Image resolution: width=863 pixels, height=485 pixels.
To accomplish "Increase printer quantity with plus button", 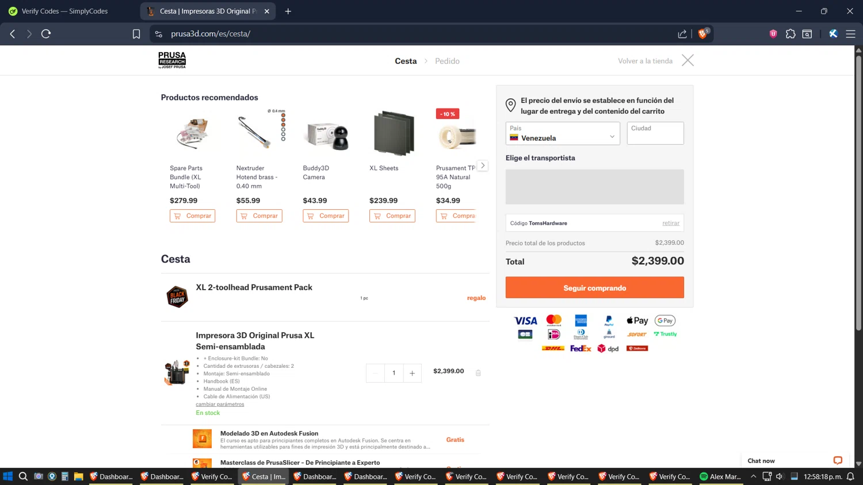I will [x=412, y=373].
